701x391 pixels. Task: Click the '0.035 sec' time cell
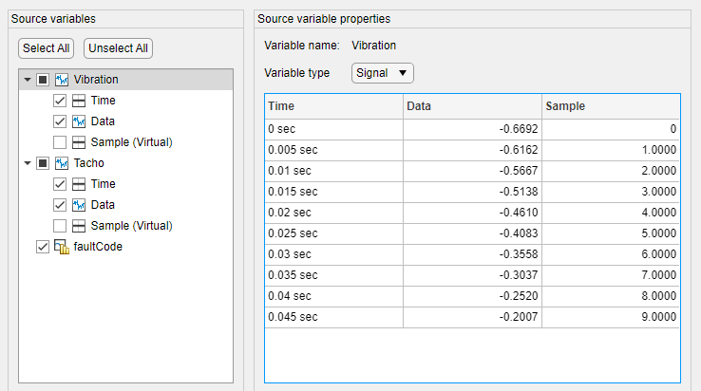tap(334, 275)
